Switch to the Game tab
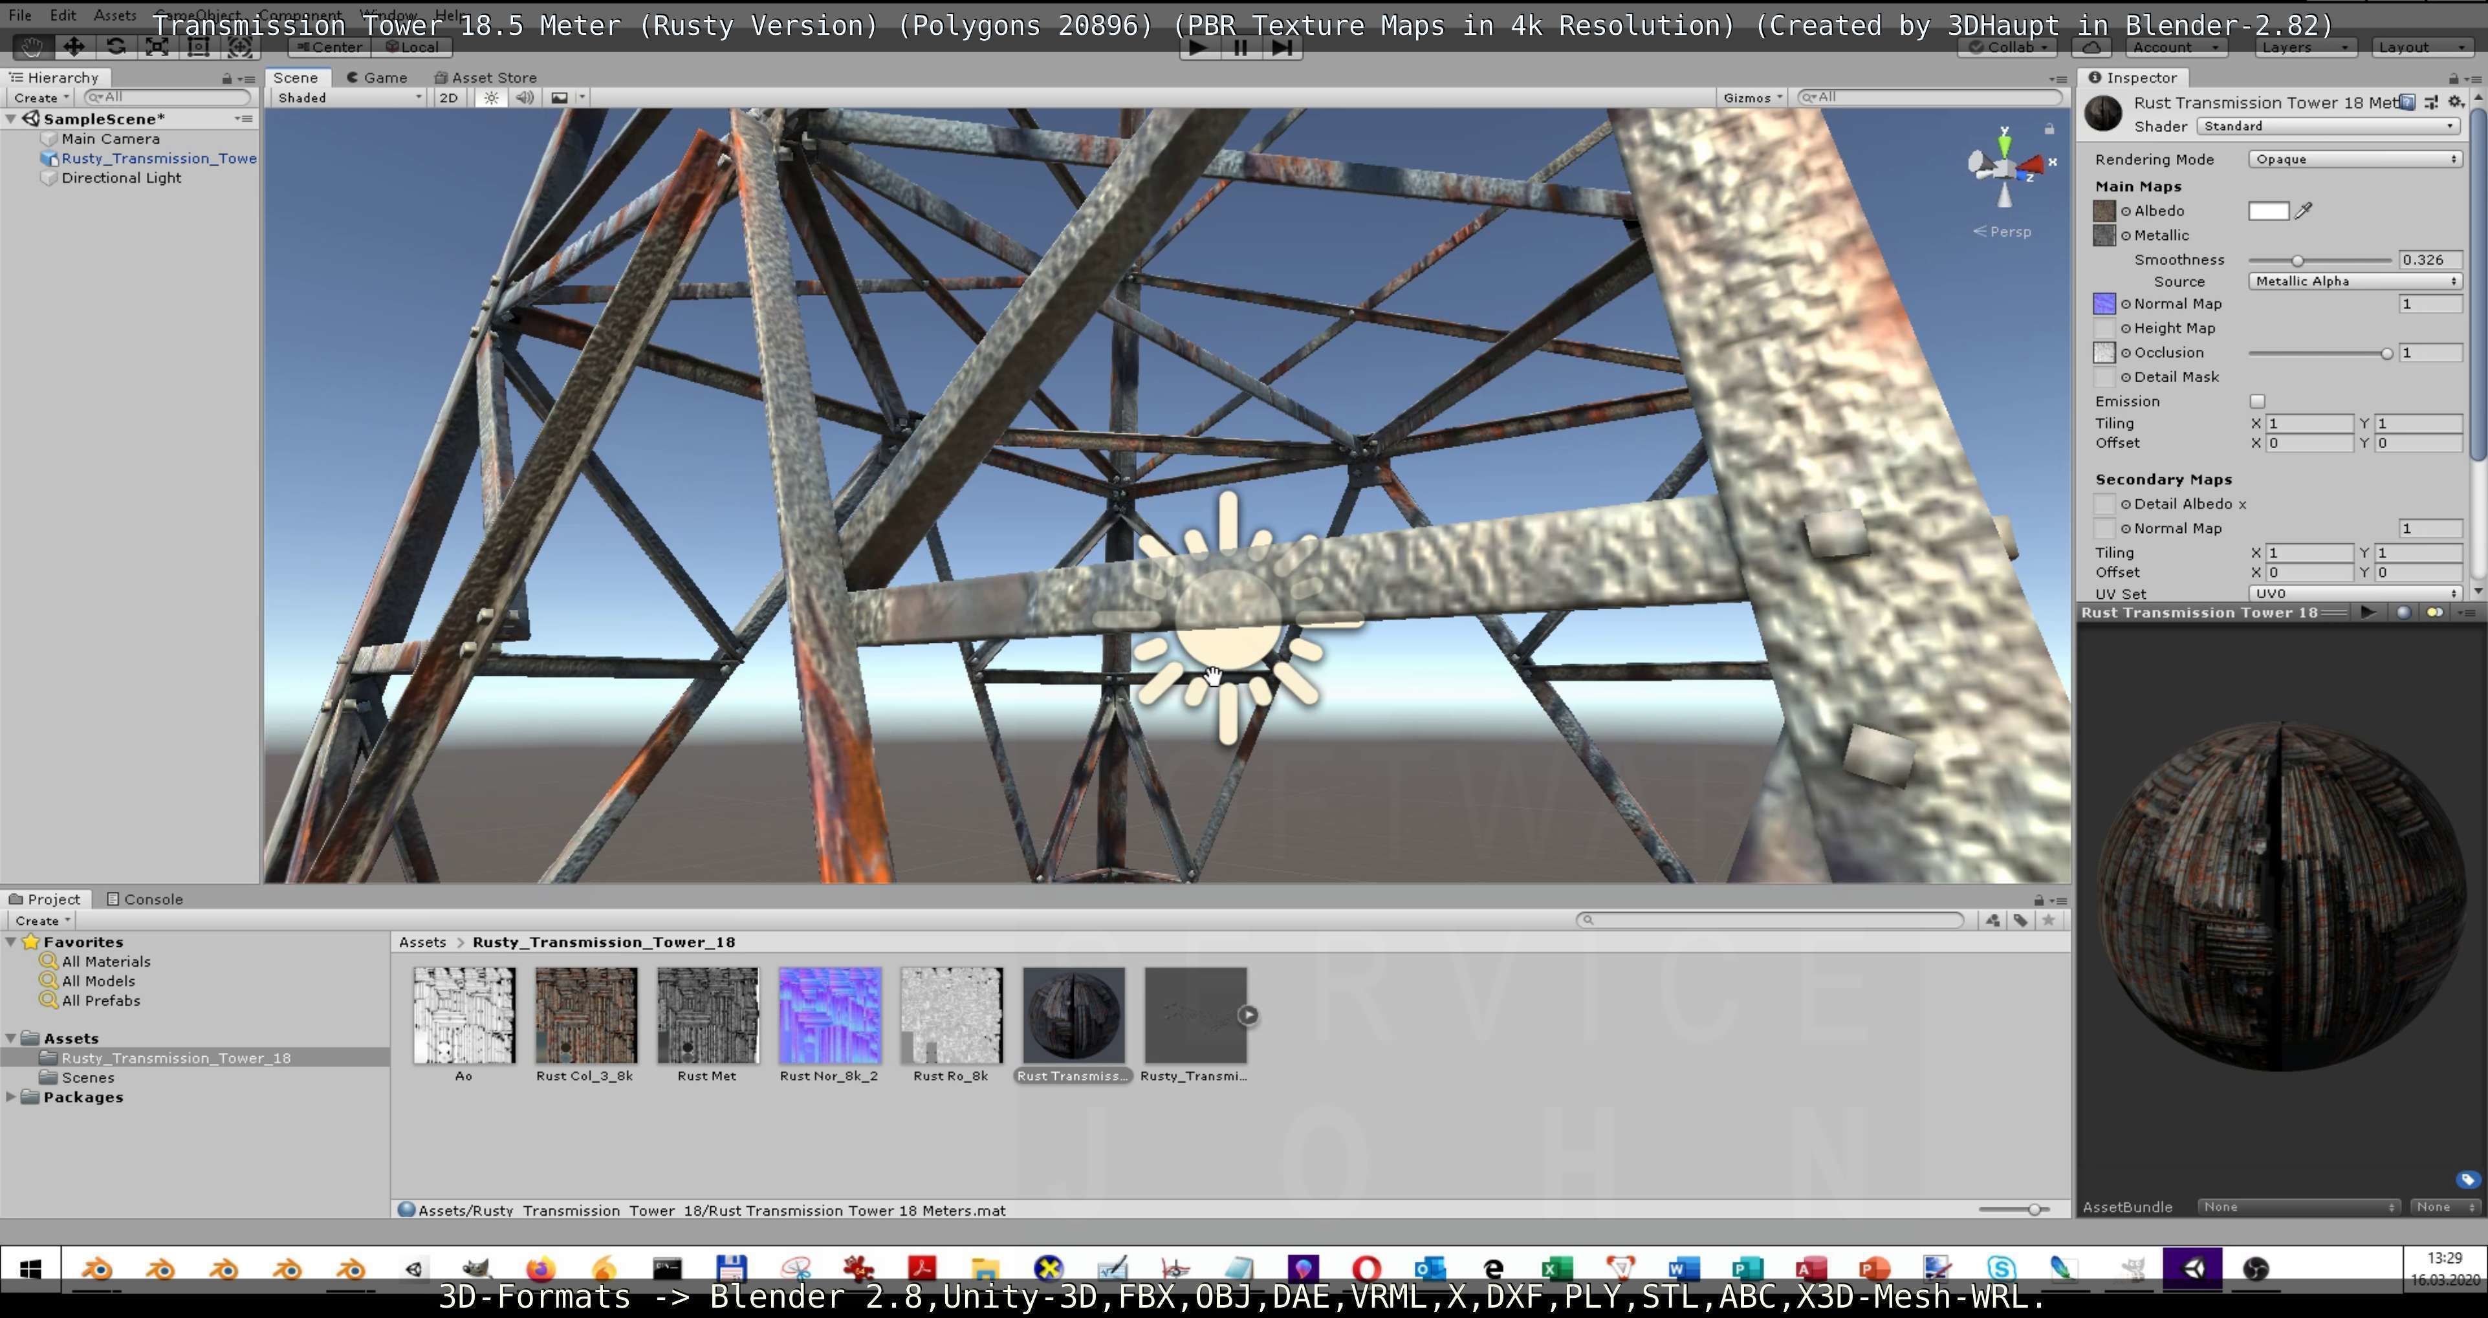 tap(376, 77)
